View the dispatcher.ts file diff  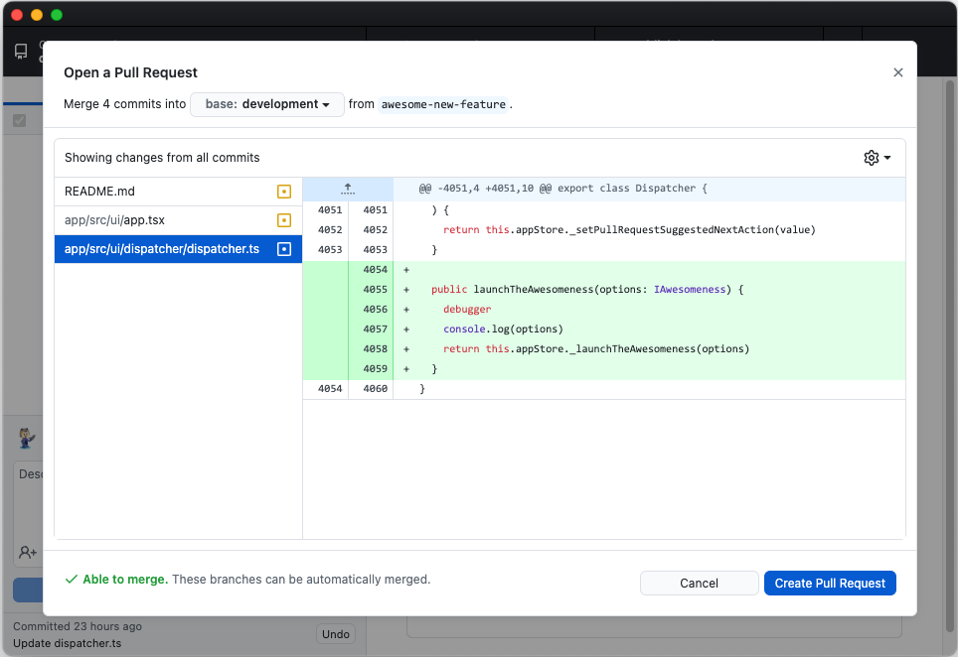(x=159, y=249)
